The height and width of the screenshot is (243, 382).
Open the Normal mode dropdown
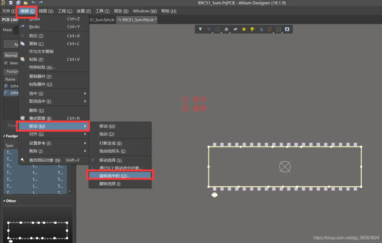11,55
